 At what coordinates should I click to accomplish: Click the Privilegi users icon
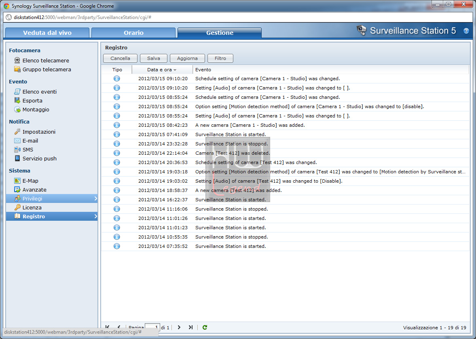point(17,198)
